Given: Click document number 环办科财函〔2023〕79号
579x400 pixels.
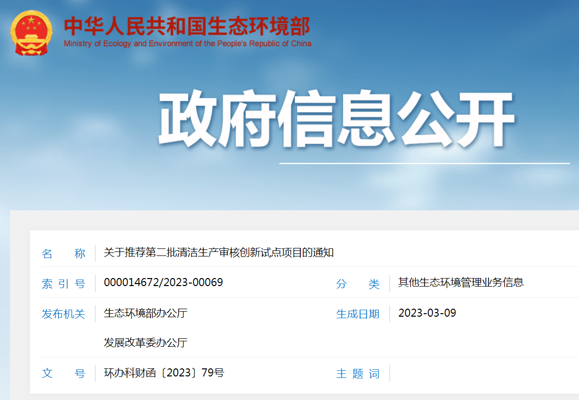Looking at the screenshot, I should [164, 373].
